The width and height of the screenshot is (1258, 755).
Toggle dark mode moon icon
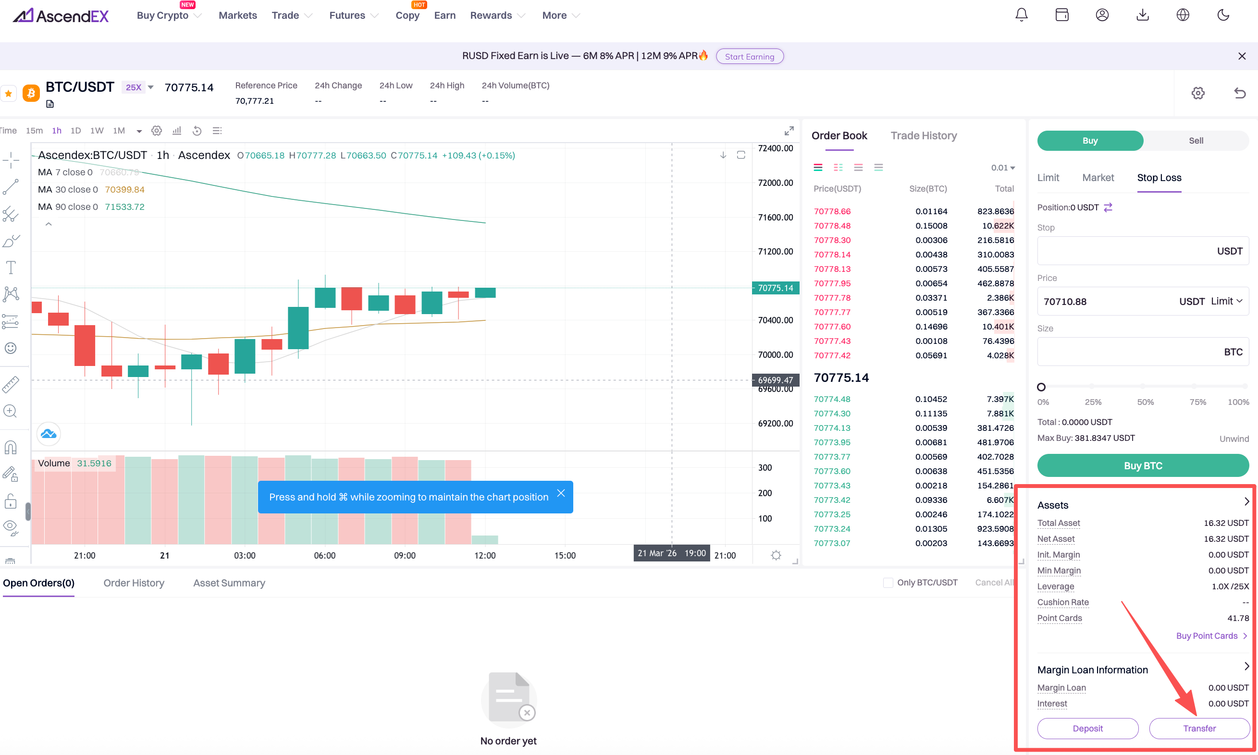point(1223,15)
